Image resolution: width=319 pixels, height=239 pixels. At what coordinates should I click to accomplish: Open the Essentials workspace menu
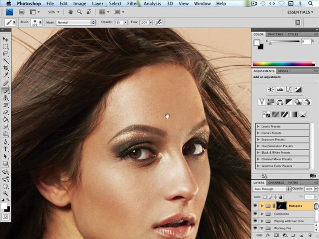click(300, 12)
